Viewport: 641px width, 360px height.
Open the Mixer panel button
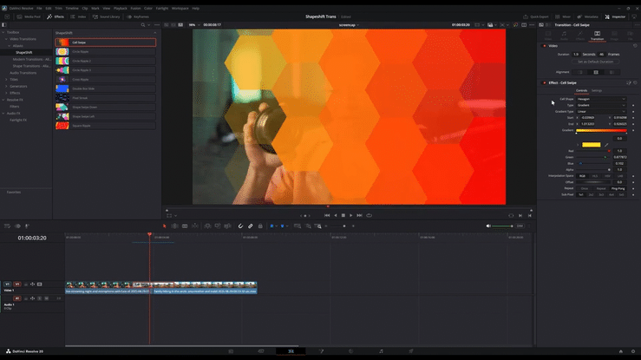tap(563, 16)
